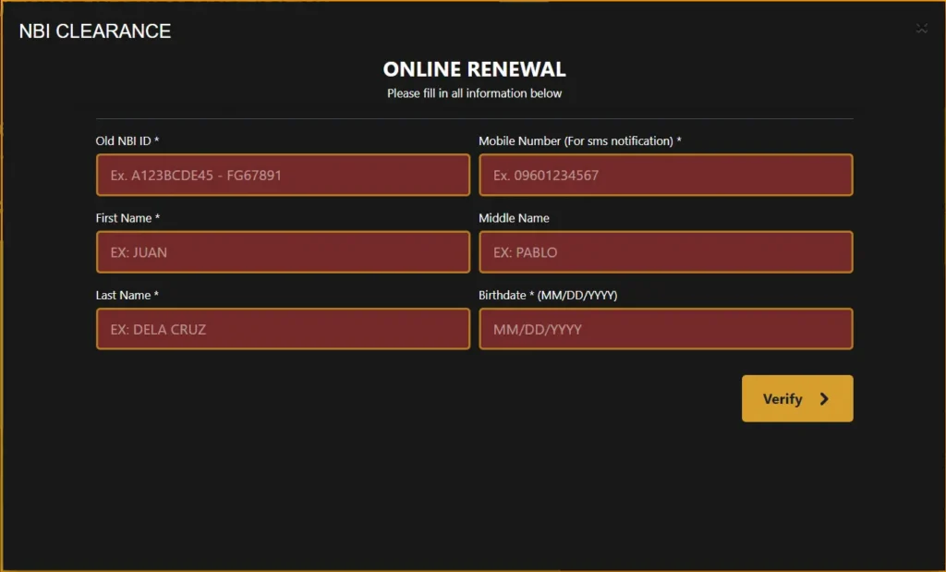Click the arrow icon inside the Verify button

821,398
